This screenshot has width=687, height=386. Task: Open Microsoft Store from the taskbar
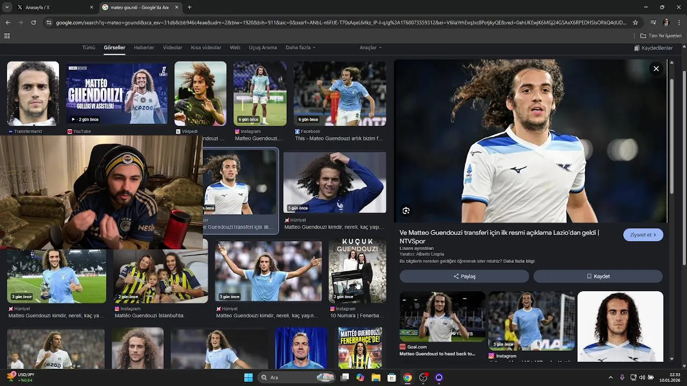[392, 377]
